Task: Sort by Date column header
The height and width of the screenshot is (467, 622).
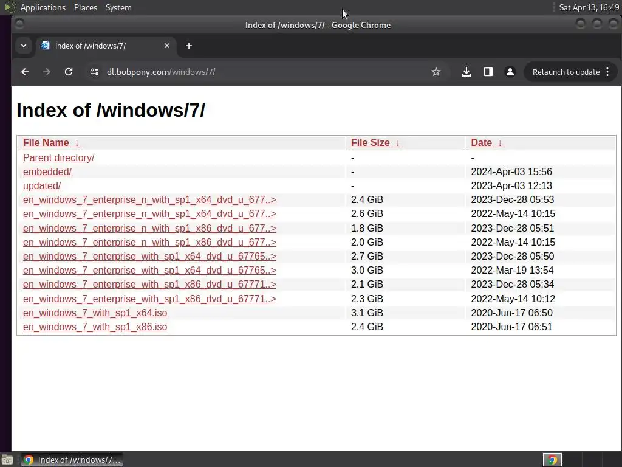Action: (x=481, y=142)
